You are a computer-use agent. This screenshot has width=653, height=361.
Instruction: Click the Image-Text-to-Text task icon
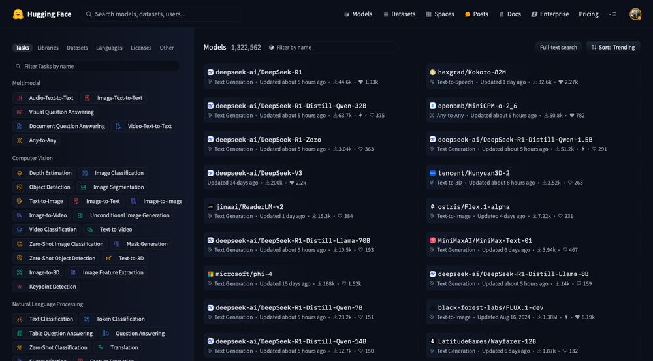coord(88,98)
